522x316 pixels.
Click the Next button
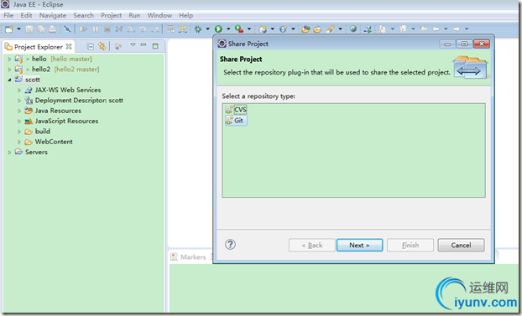[359, 245]
